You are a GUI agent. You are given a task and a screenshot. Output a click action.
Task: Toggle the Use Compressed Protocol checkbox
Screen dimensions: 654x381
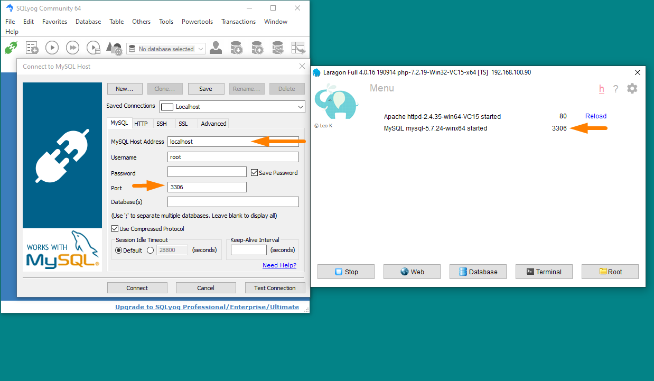115,228
